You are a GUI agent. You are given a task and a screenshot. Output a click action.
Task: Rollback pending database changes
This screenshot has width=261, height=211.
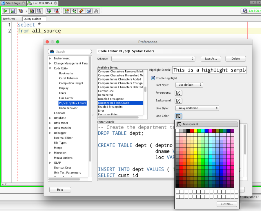[57, 11]
